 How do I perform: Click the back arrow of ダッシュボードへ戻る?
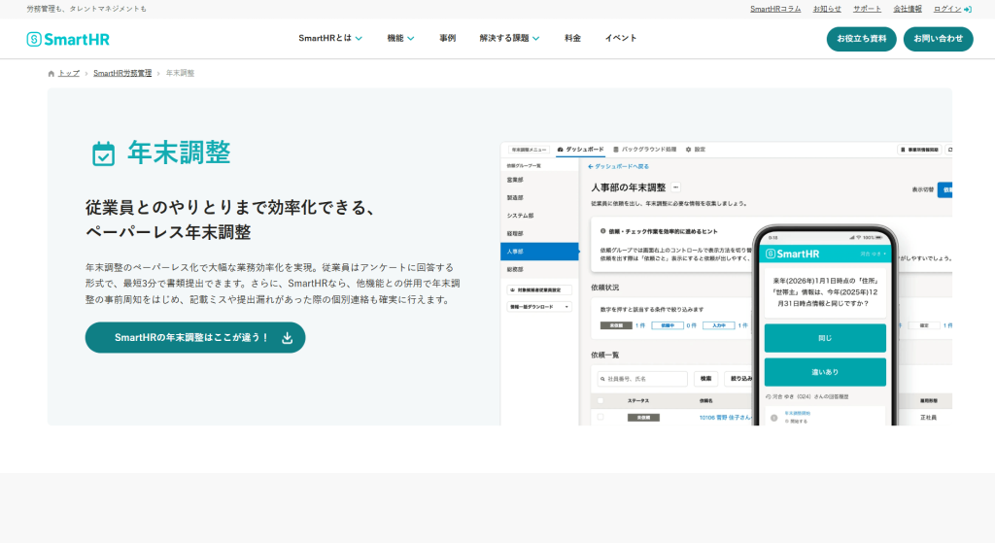pyautogui.click(x=590, y=167)
